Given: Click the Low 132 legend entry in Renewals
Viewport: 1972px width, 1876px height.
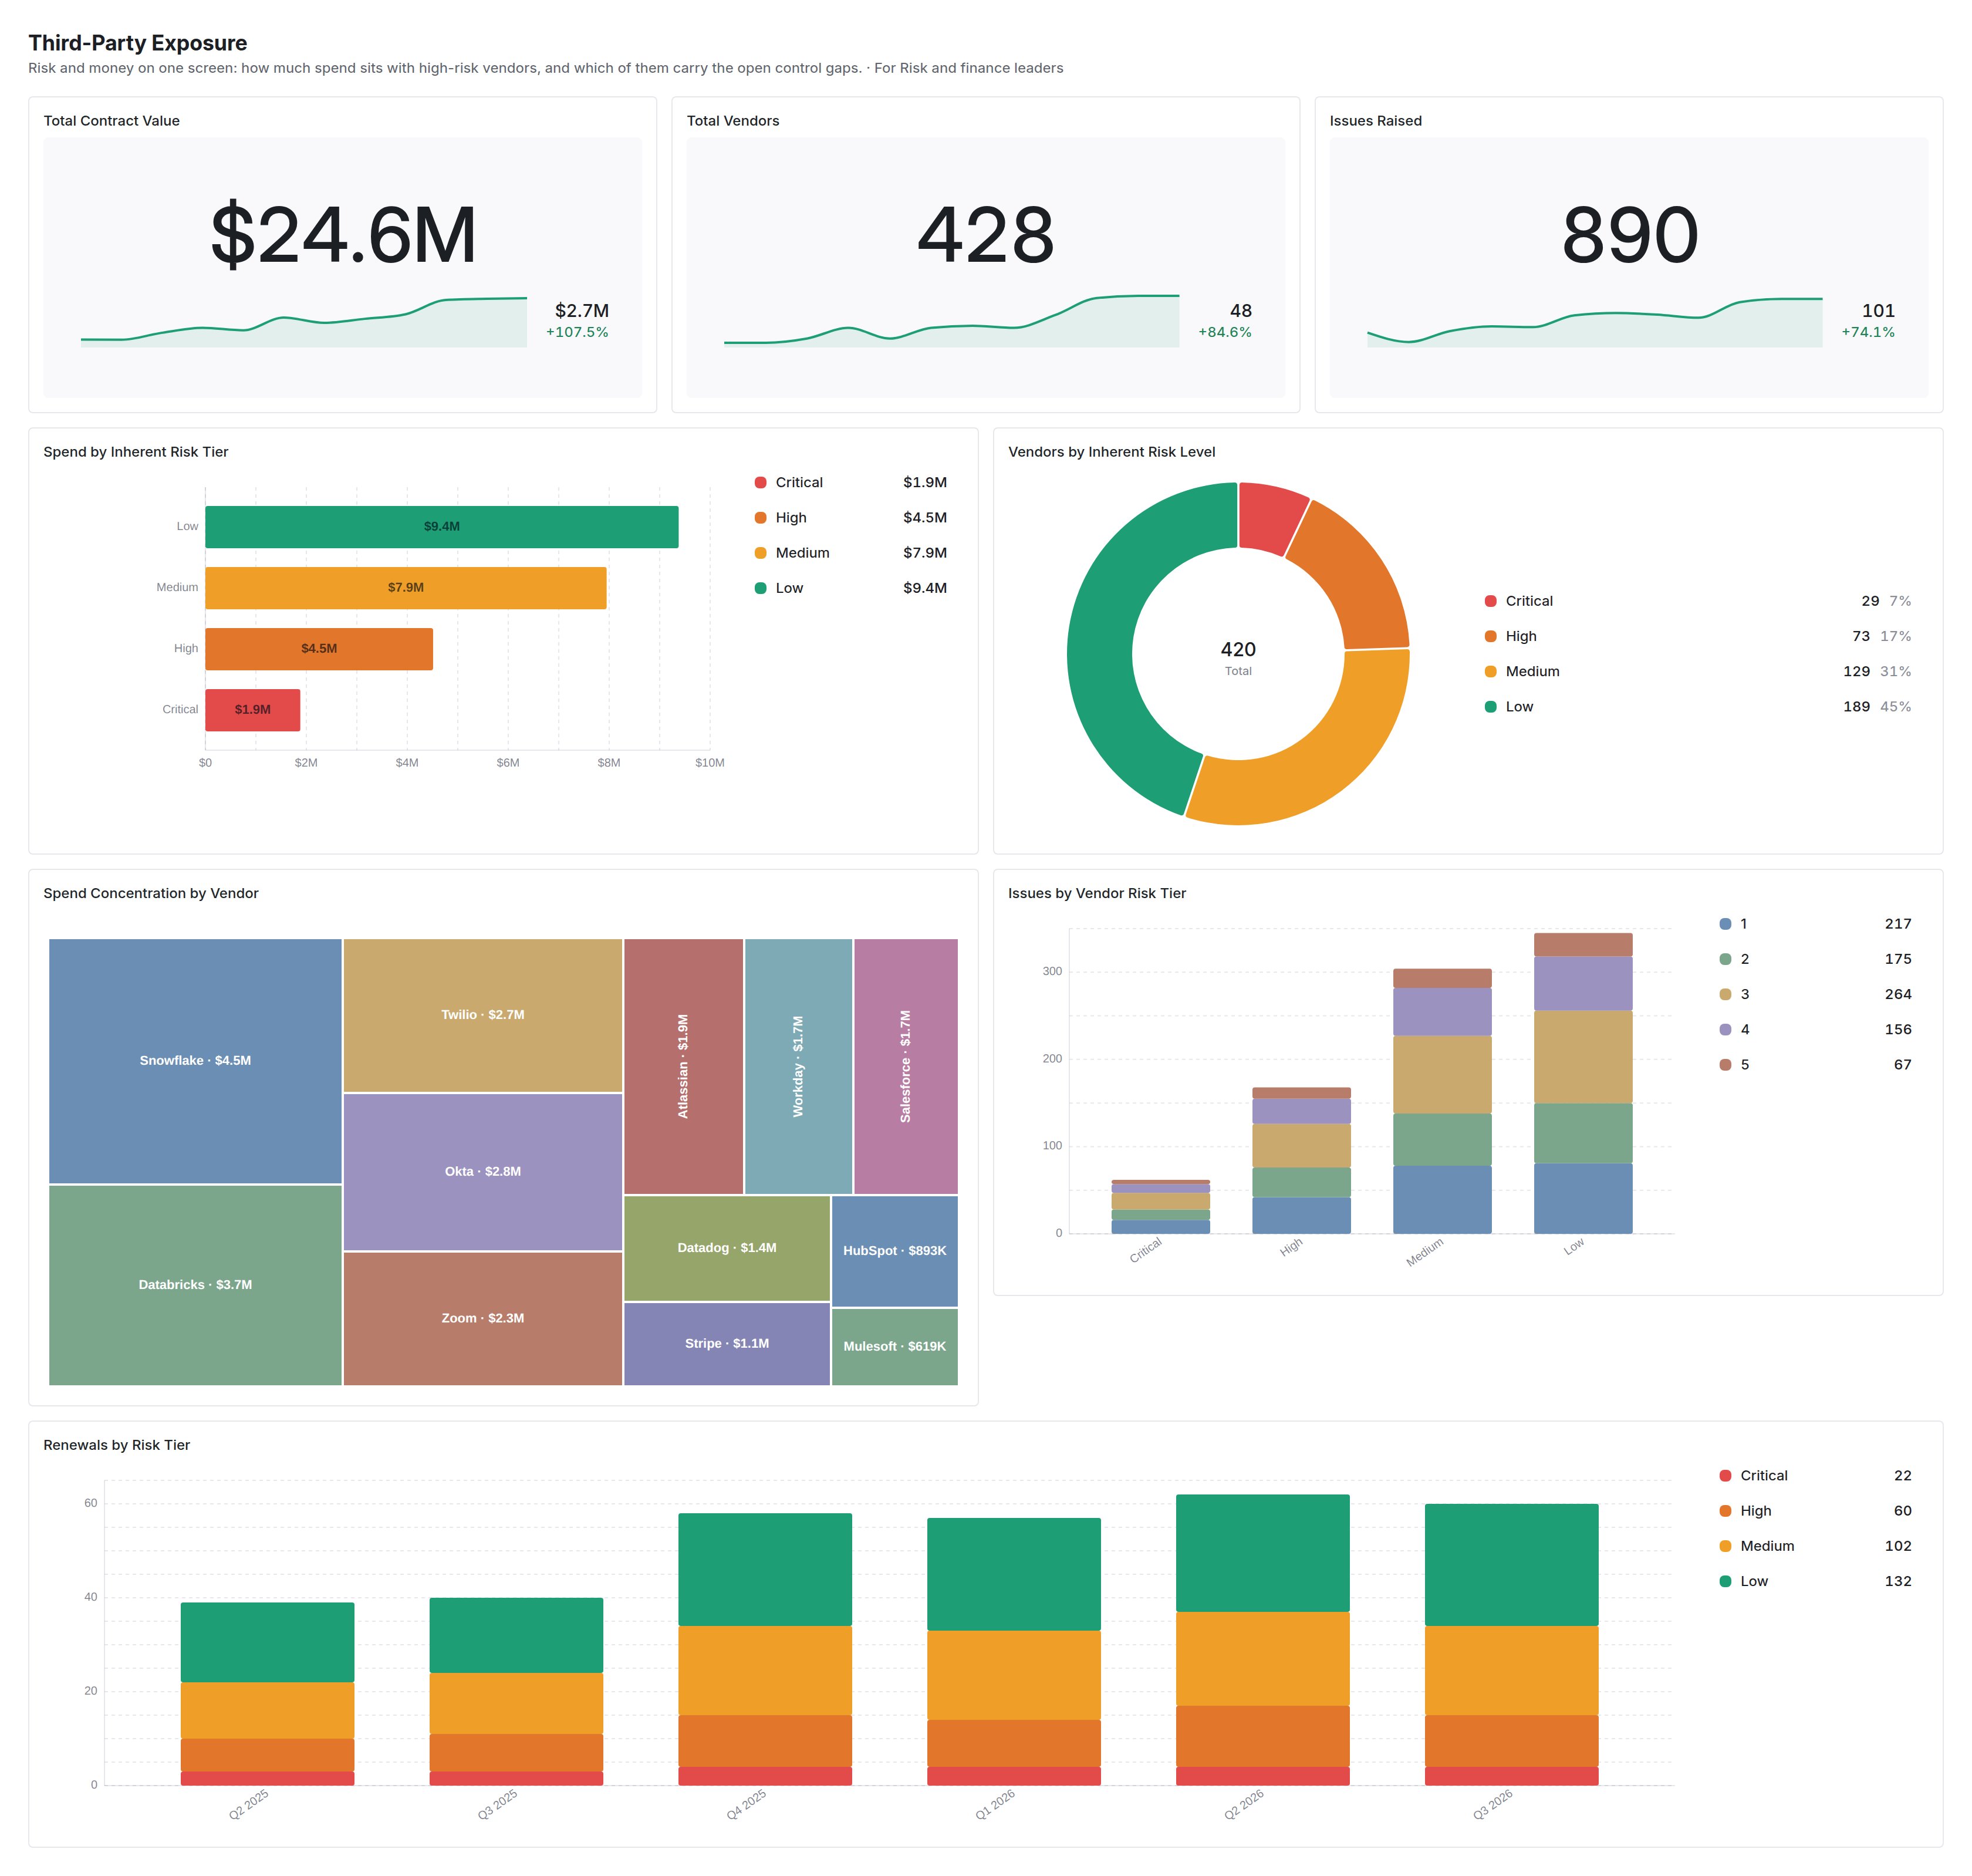Looking at the screenshot, I should tap(1815, 1582).
